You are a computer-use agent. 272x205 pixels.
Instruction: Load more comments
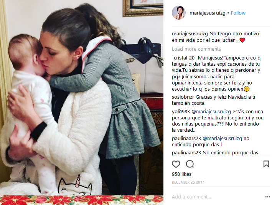point(196,49)
